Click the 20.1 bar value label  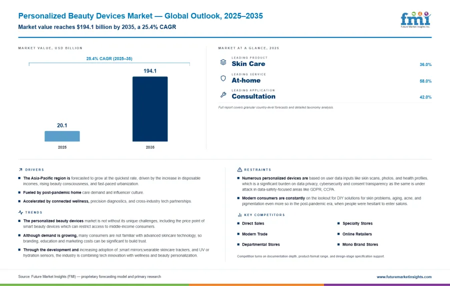[x=62, y=125]
